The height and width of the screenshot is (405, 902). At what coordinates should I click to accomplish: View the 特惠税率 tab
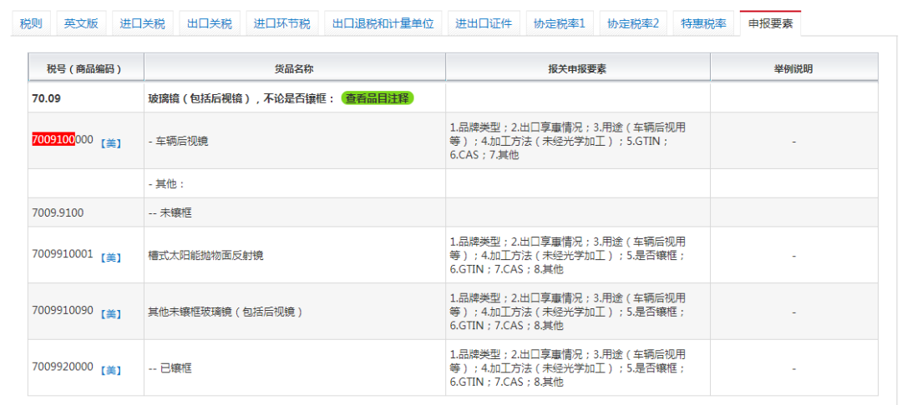coord(703,23)
